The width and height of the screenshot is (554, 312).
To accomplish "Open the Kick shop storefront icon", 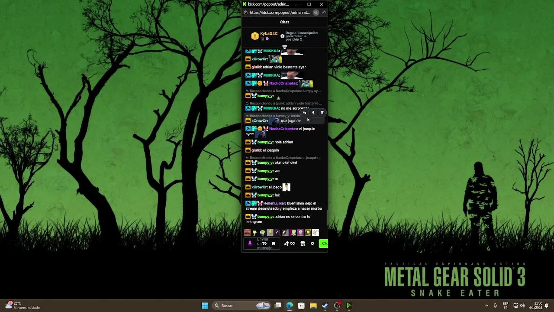I will (x=303, y=244).
